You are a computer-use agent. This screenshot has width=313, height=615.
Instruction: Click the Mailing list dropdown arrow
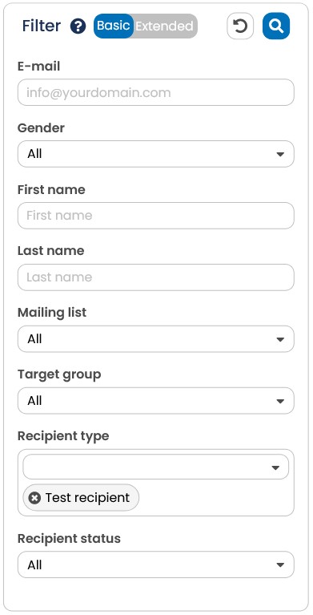[x=280, y=339]
